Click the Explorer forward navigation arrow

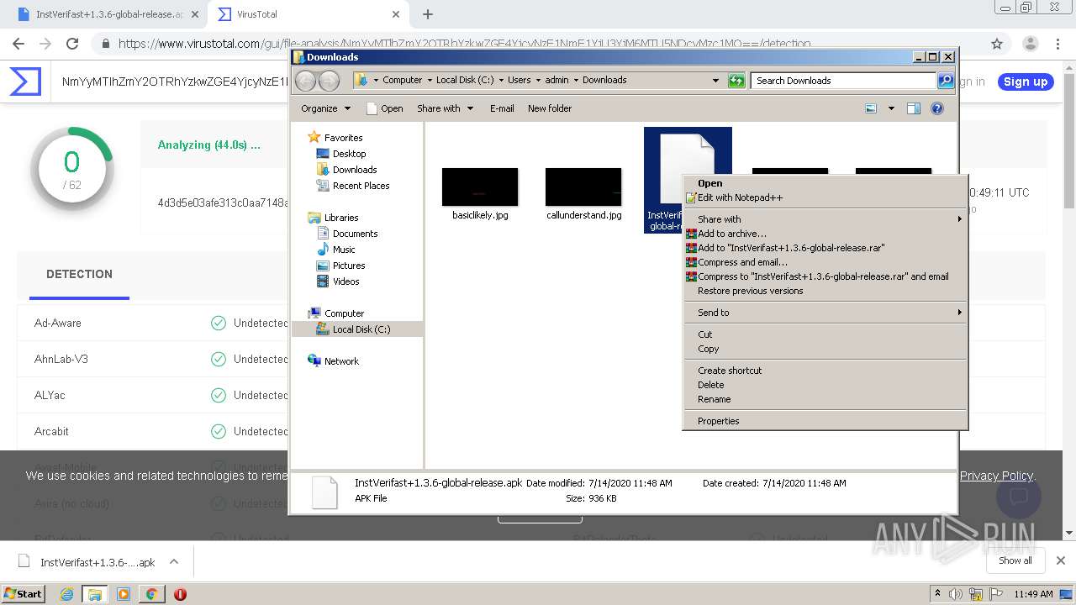(x=330, y=81)
